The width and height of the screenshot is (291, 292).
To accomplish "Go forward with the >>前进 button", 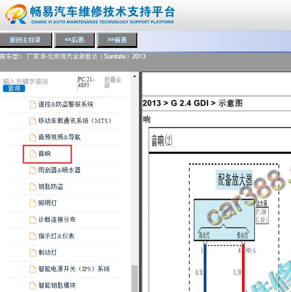I will coord(117,40).
